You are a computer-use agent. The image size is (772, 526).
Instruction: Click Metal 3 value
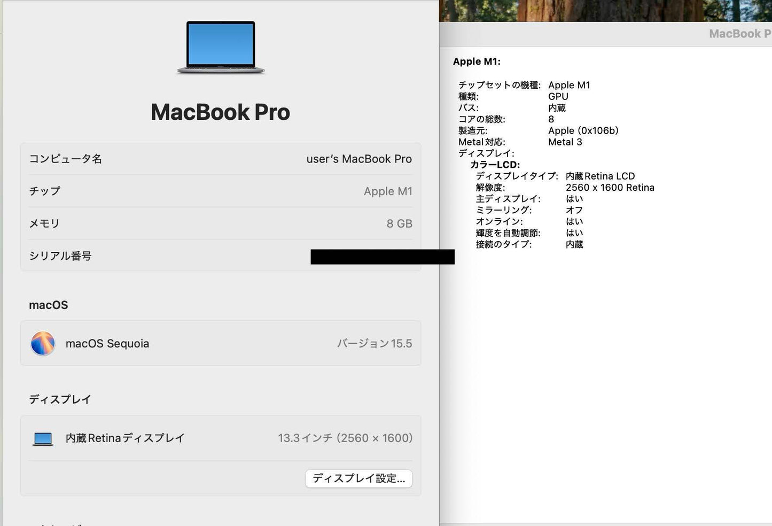(565, 142)
